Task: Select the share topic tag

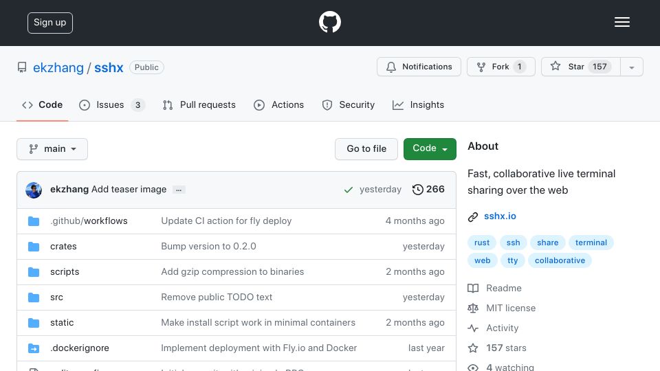Action: (548, 243)
